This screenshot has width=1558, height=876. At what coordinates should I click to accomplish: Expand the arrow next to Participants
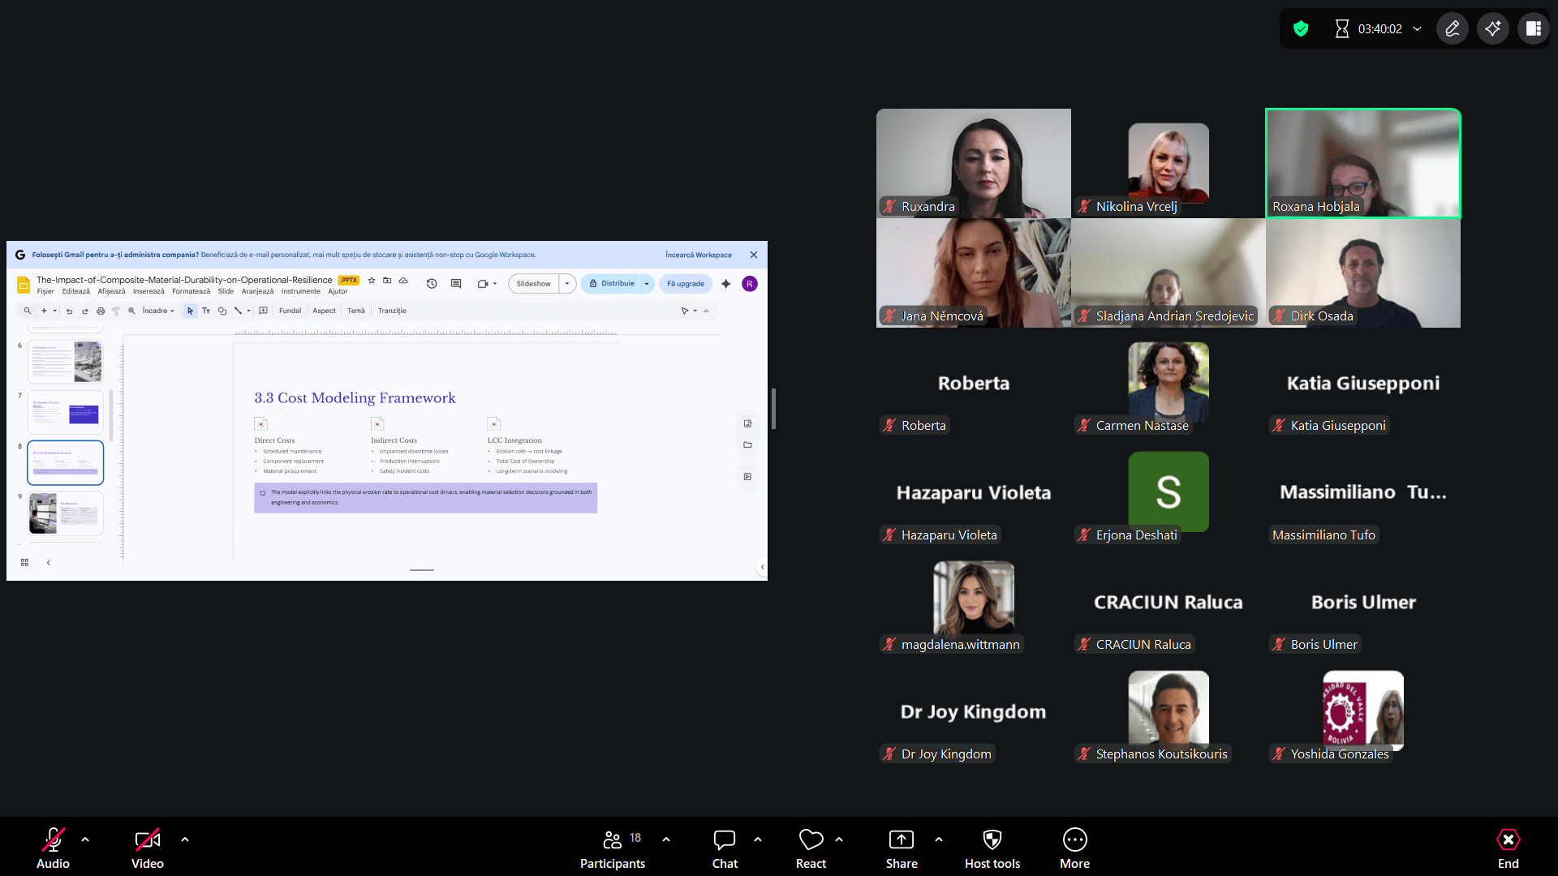(x=666, y=839)
